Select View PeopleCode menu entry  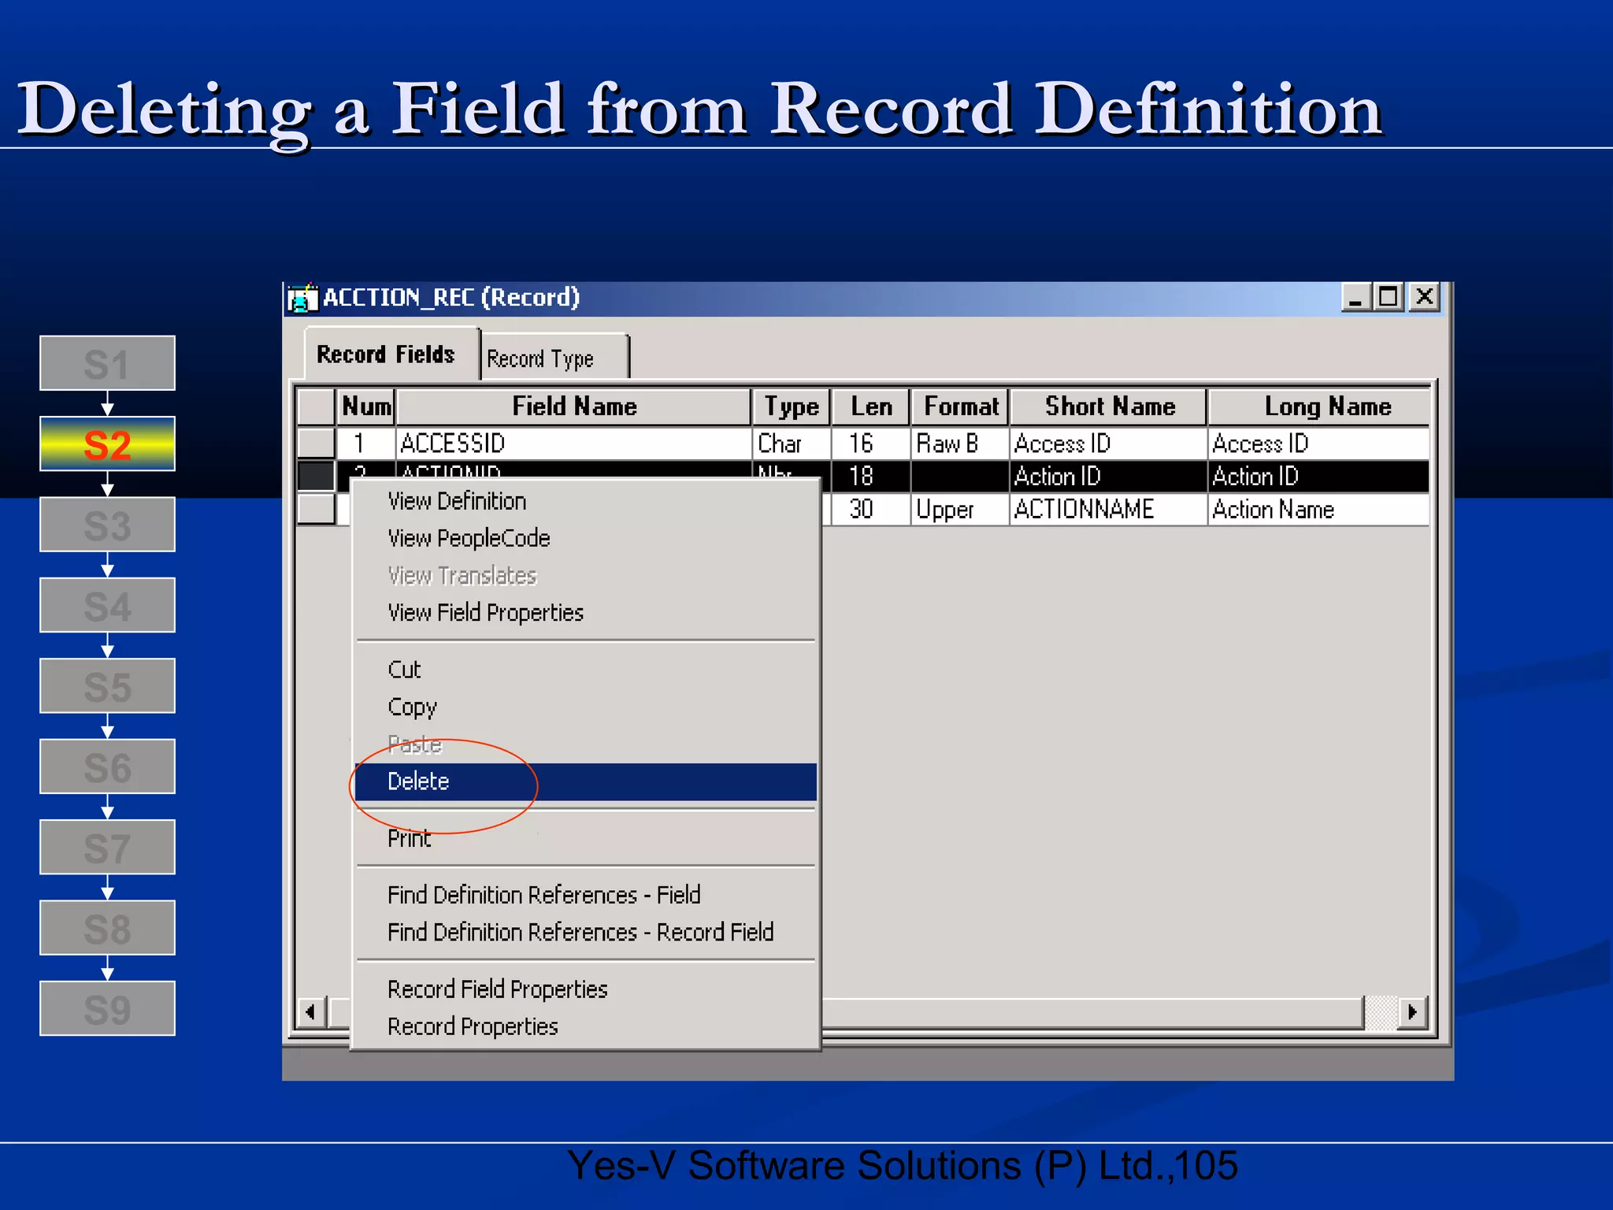click(x=585, y=538)
